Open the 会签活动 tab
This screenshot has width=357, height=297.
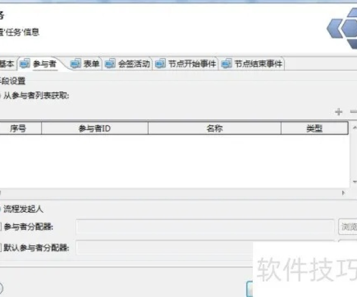pyautogui.click(x=127, y=64)
